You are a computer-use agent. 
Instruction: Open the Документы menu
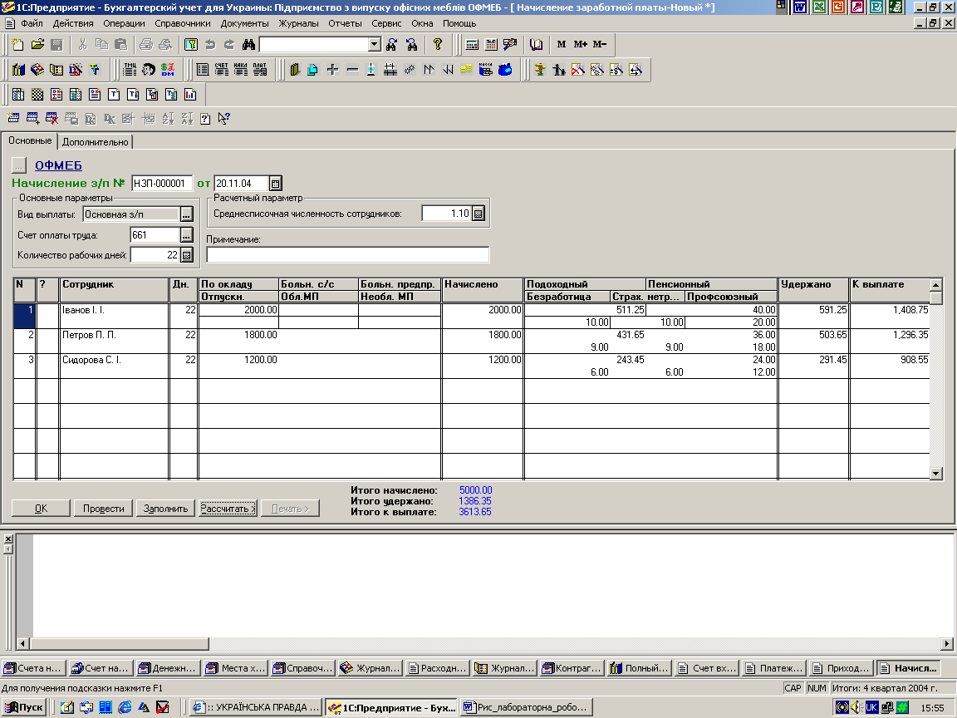(245, 23)
